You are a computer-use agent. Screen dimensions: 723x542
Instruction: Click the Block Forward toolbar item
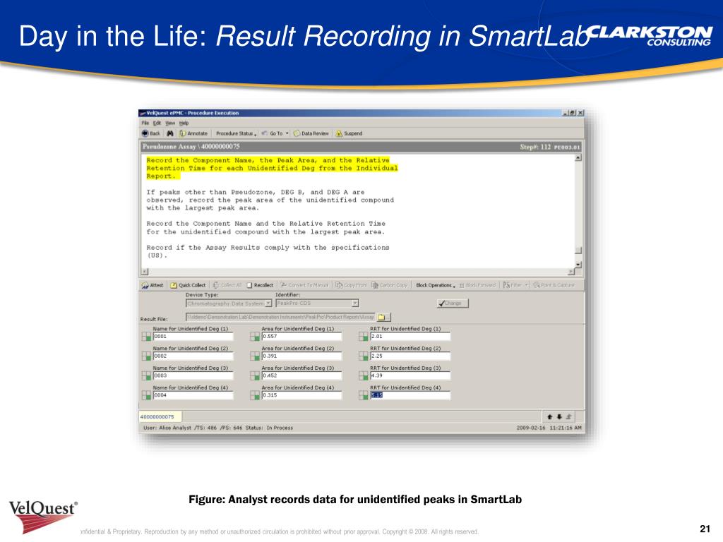click(477, 285)
